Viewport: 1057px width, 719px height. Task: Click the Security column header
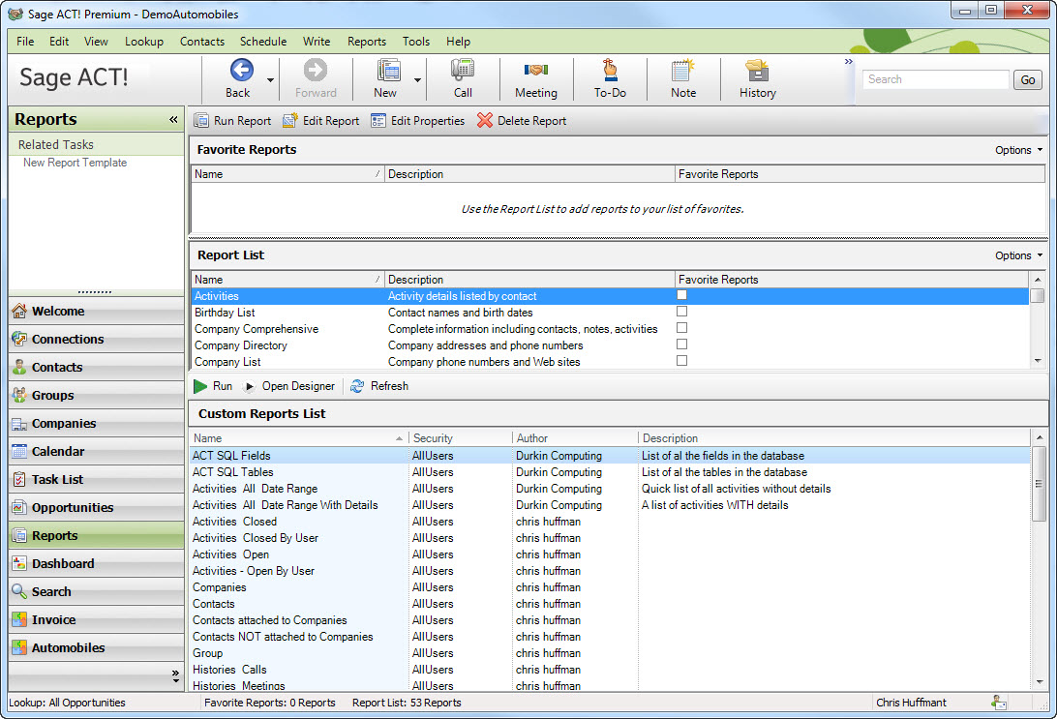pyautogui.click(x=461, y=438)
